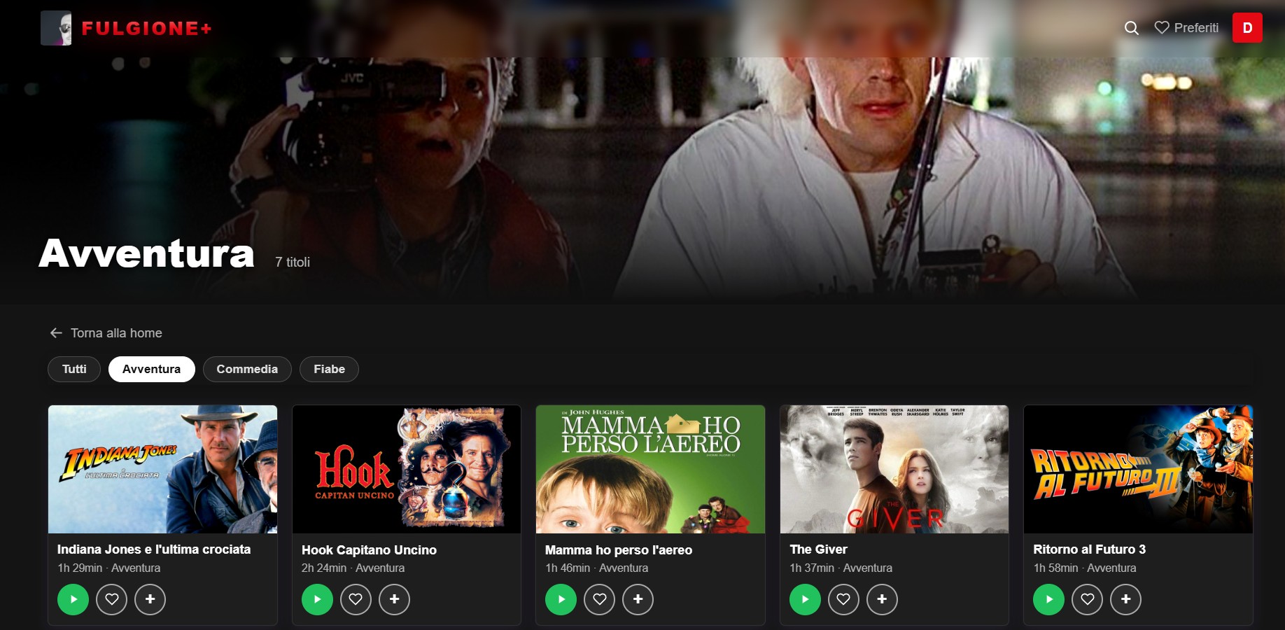Add The Giver with plus icon
The height and width of the screenshot is (630, 1285).
(882, 599)
